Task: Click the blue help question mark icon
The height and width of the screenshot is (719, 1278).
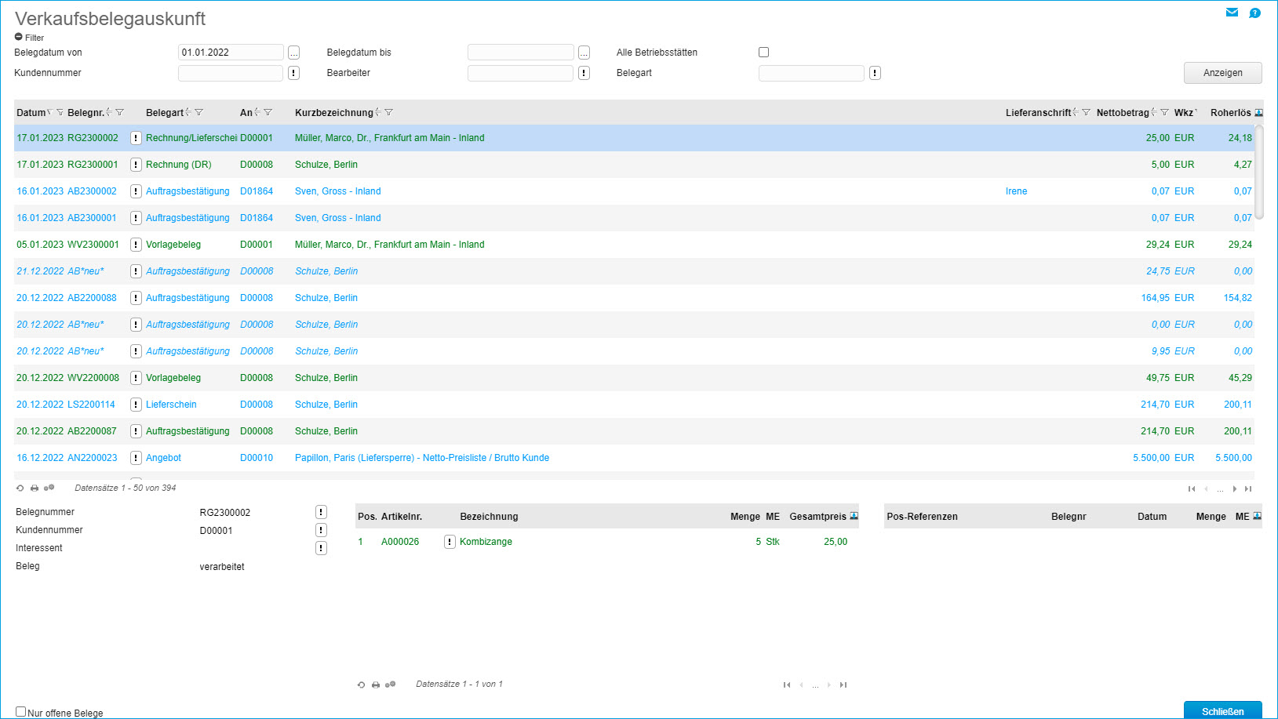Action: [1254, 13]
